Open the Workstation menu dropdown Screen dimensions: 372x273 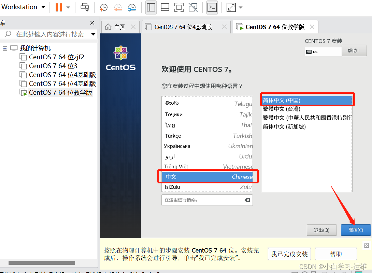23,7
